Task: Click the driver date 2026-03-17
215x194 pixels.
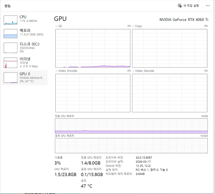Action: [x=143, y=162]
